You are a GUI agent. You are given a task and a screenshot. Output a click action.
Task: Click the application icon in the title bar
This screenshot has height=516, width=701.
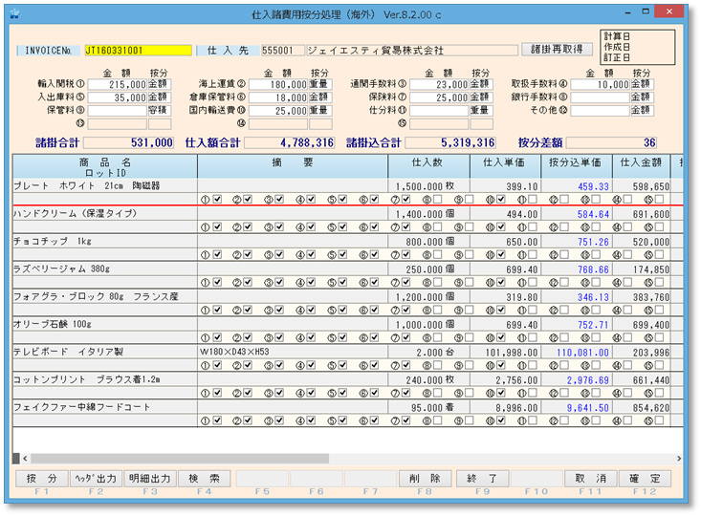14,14
